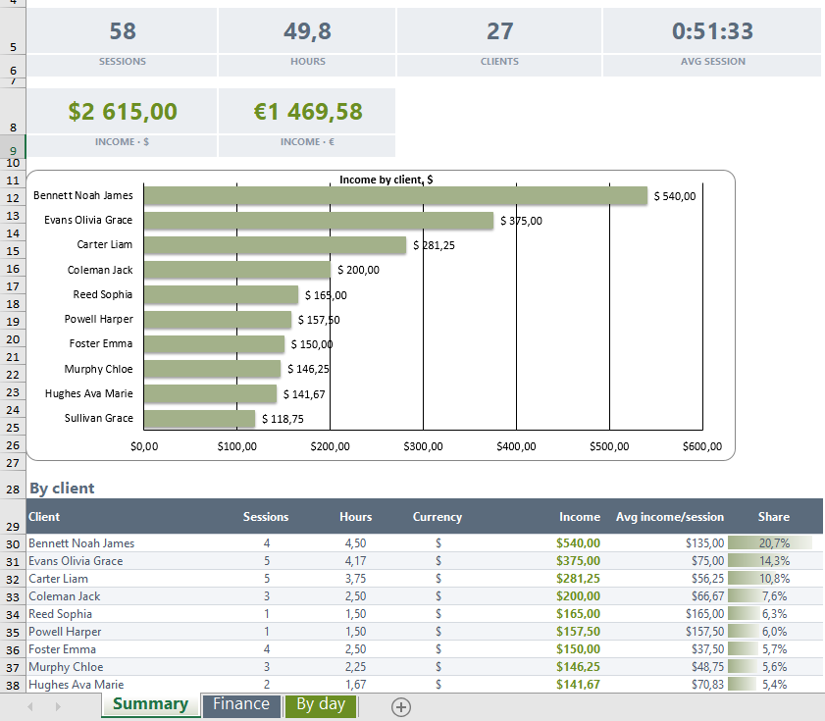Viewport: 825px width, 721px height.
Task: Select the Murphy Chloe table cell
Action: [66, 667]
